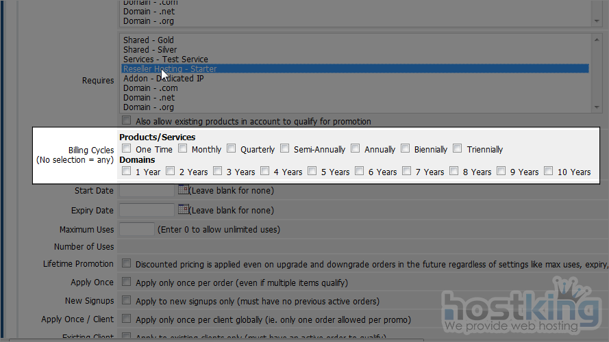Click the Start Date input field
The width and height of the screenshot is (609, 342).
147,191
